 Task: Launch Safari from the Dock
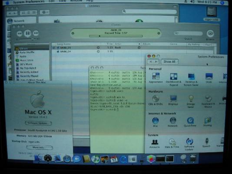click(67, 159)
